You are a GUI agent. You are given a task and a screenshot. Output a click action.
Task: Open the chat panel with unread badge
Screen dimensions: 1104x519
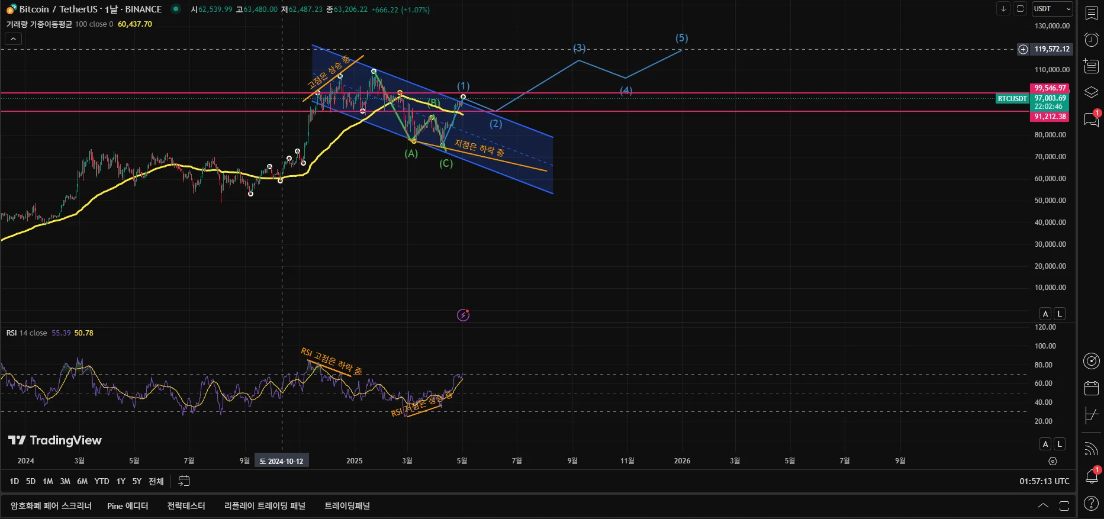1091,118
